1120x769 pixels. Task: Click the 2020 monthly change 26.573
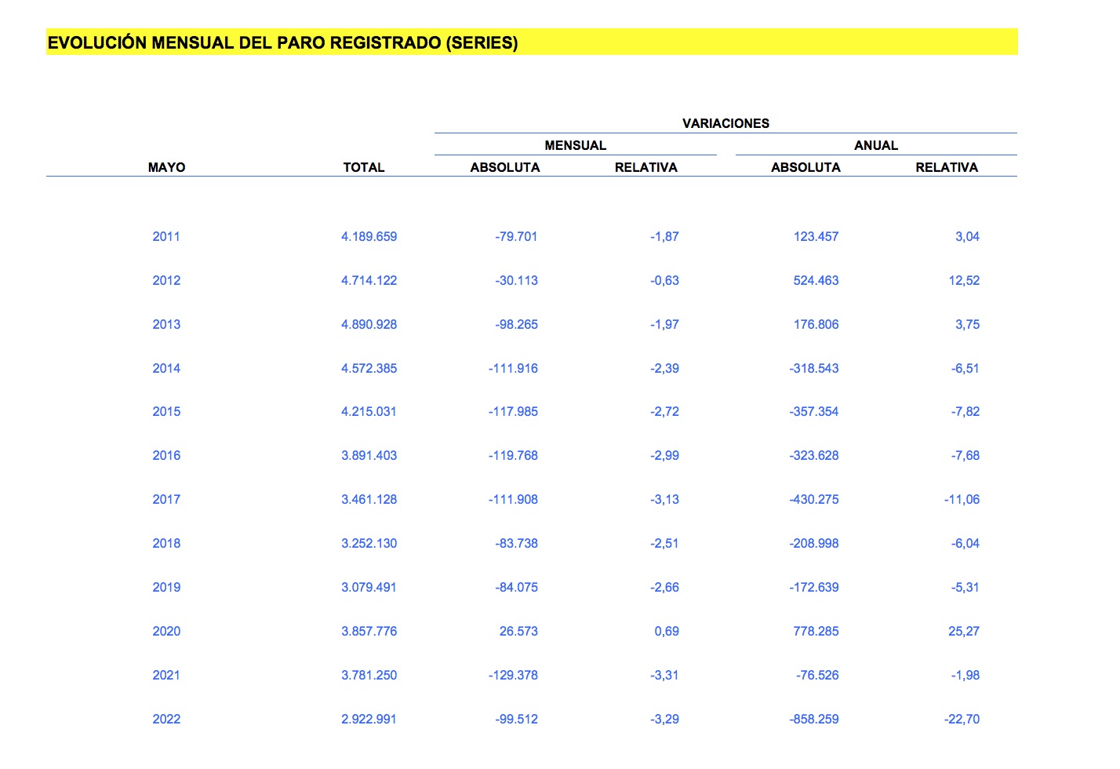[x=518, y=631]
